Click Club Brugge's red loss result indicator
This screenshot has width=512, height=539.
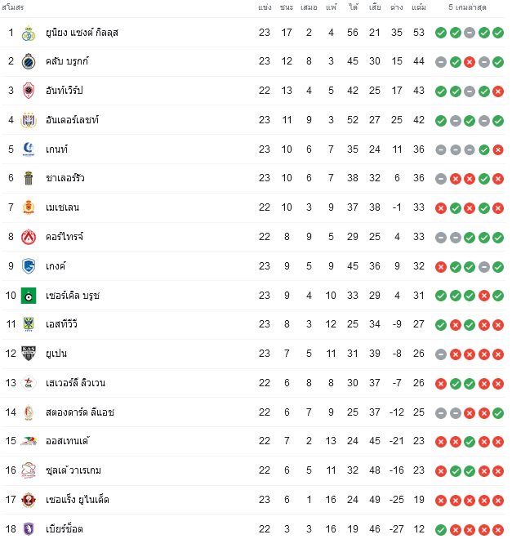click(470, 62)
